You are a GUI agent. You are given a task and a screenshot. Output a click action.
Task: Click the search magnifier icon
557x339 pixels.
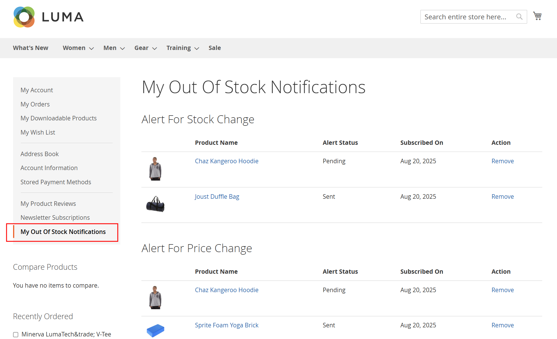[x=519, y=17]
